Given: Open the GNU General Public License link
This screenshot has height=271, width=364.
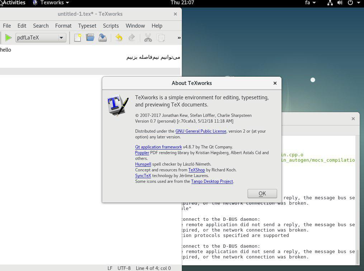Looking at the screenshot, I should click(200, 131).
